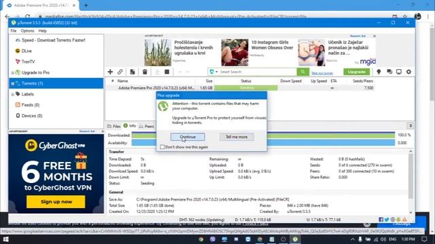Open the 10 Instagram Girls ad thumbnail
The height and width of the screenshot is (244, 435).
(234, 52)
